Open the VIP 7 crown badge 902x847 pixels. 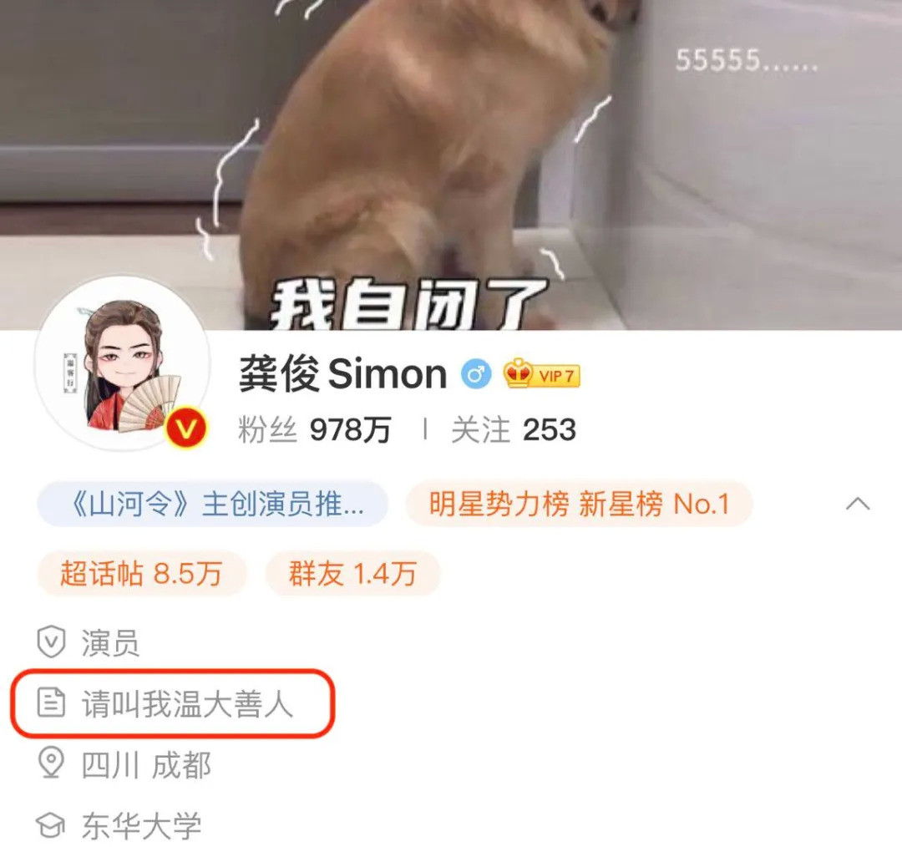click(x=542, y=374)
